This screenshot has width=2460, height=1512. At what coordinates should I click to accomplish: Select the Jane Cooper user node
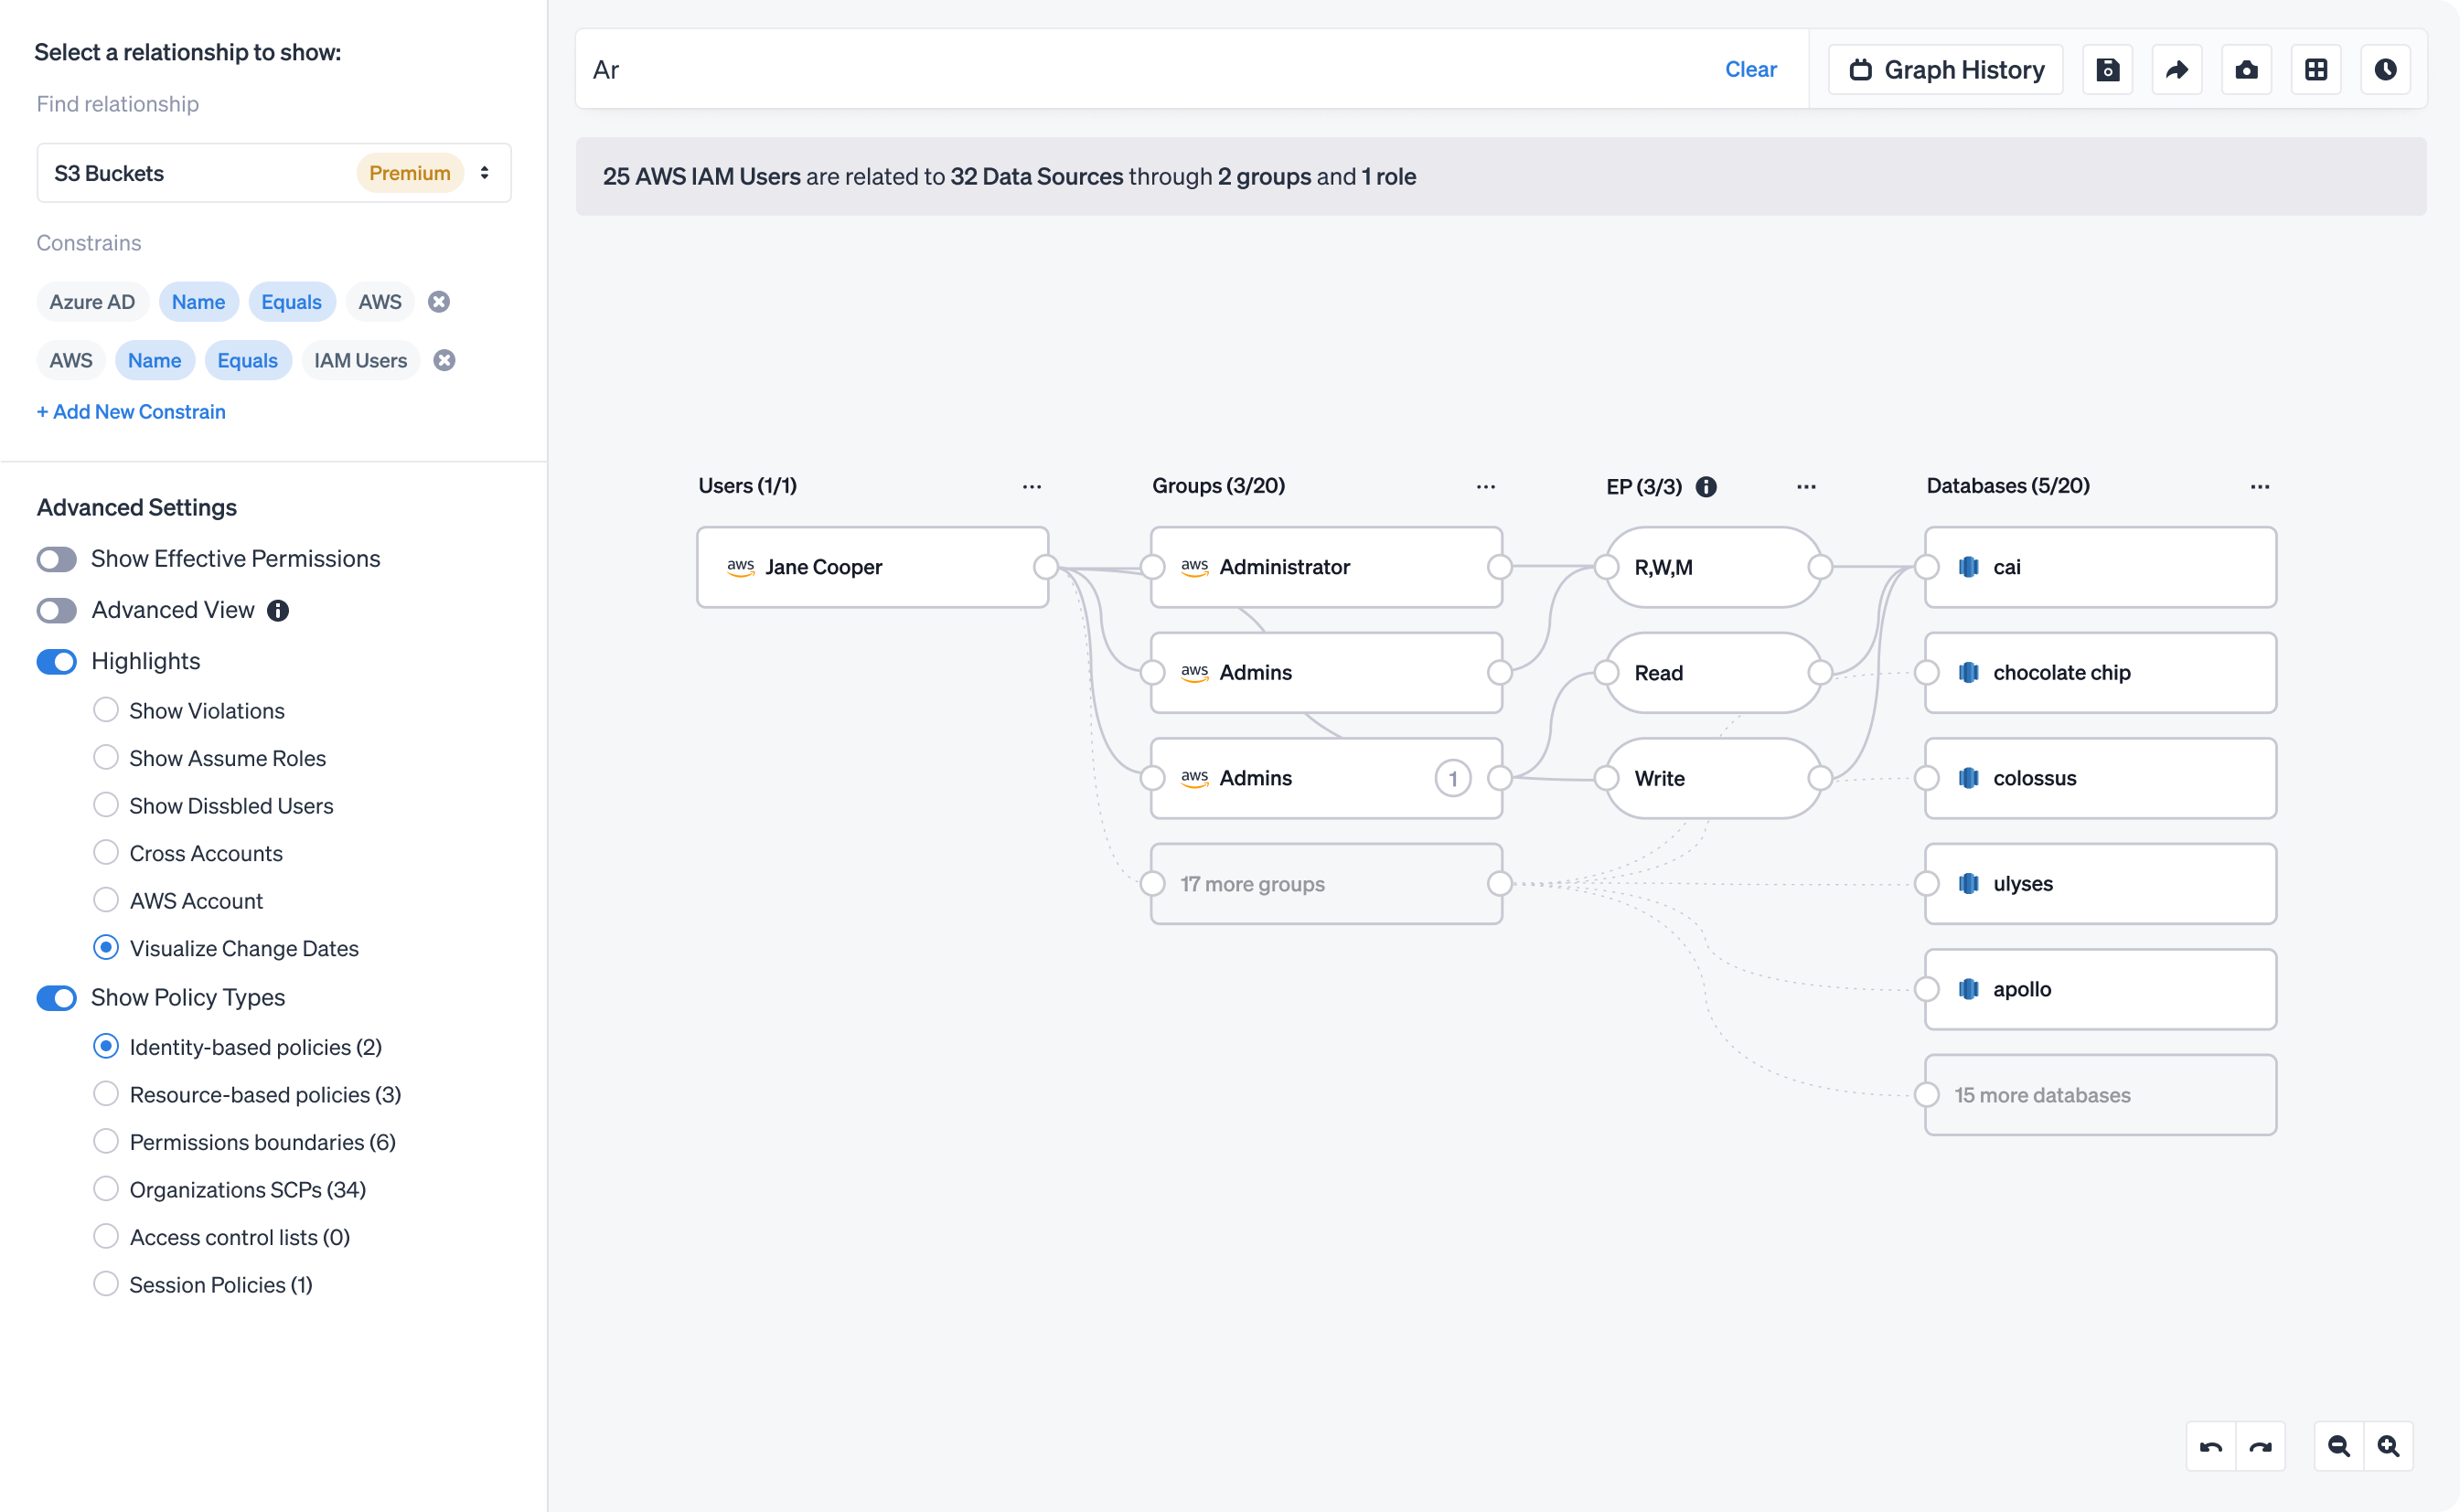(872, 568)
